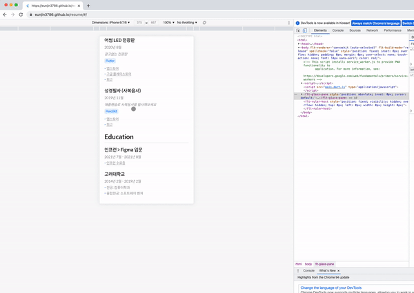Screen dimensions: 414x293
Task: Switch to the Console tab in DevTools top bar
Action: point(338,30)
